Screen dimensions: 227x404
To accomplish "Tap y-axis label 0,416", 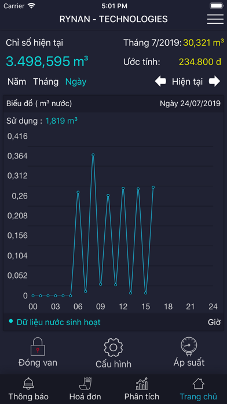I will pyautogui.click(x=17, y=136).
